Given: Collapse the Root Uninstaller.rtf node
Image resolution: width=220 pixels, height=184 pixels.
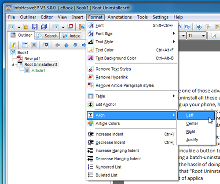Looking at the screenshot, I should pyautogui.click(x=13, y=64).
